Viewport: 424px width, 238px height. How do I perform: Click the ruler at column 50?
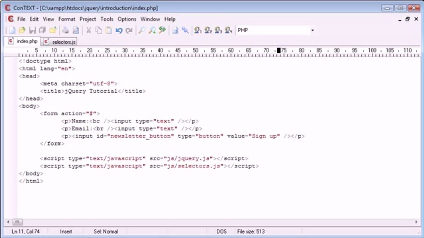195,51
